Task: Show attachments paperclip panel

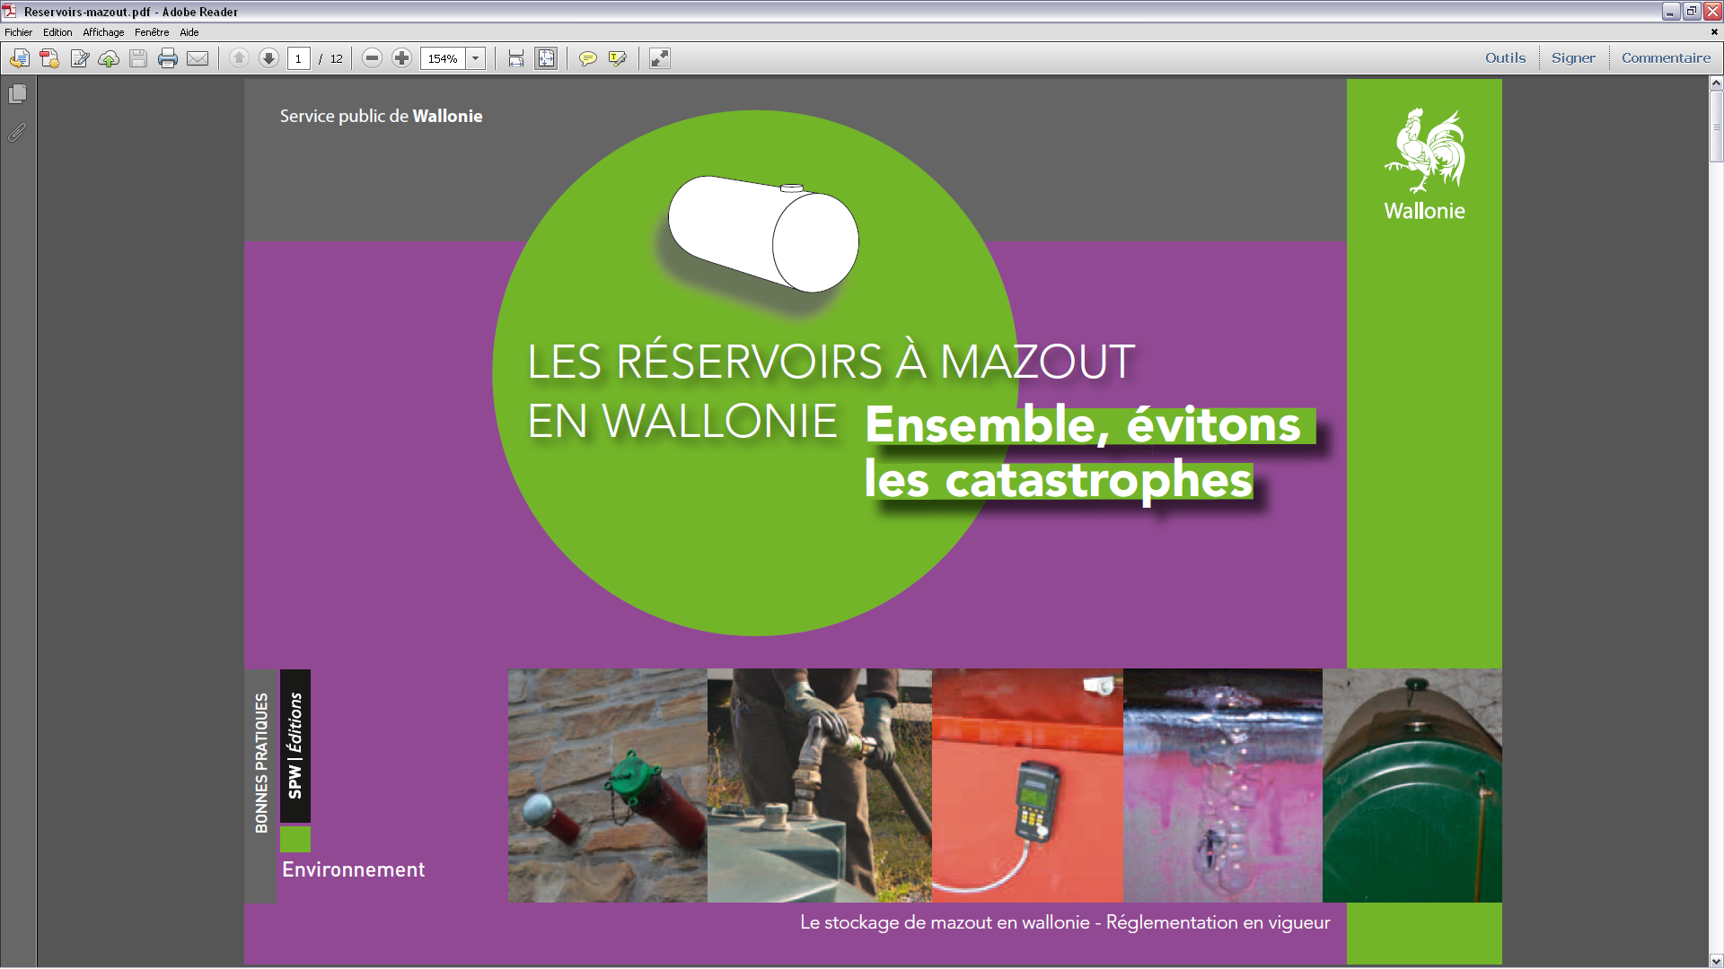Action: pyautogui.click(x=17, y=133)
